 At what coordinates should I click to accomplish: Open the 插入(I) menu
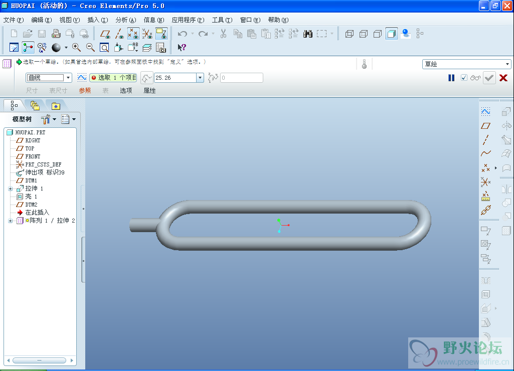[x=98, y=20]
